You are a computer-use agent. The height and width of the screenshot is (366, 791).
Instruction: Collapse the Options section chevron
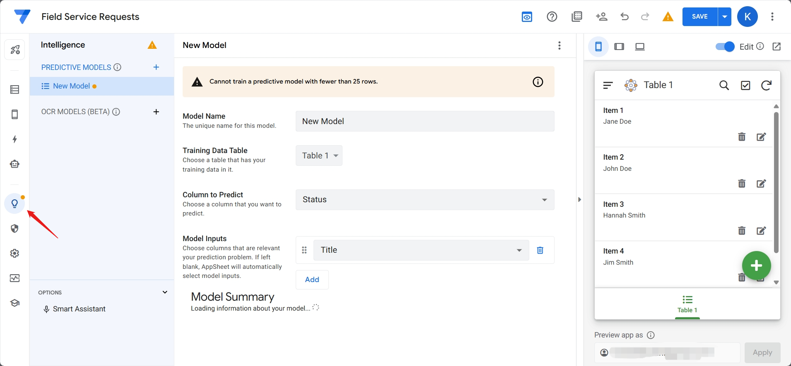click(x=165, y=292)
